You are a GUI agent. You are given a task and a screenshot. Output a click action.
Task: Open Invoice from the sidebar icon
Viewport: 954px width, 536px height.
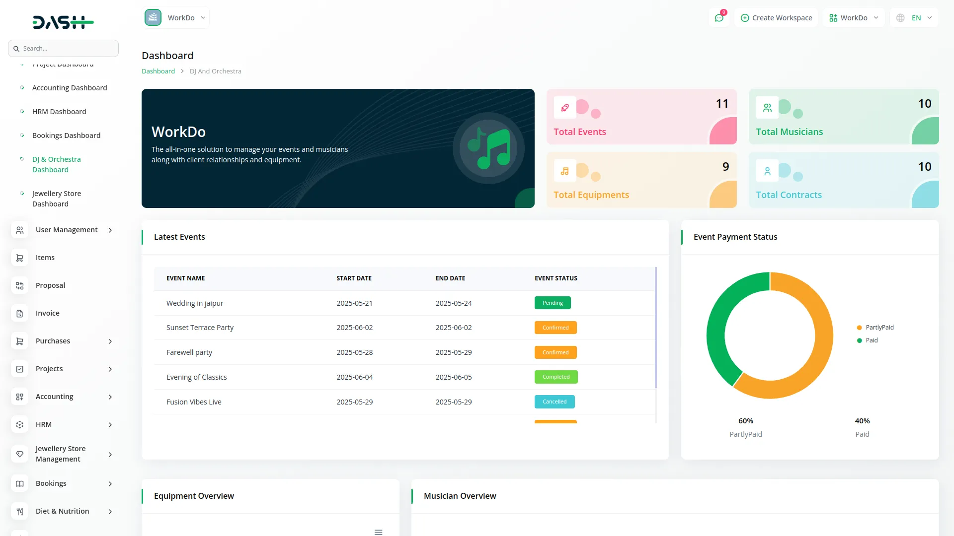pos(20,314)
